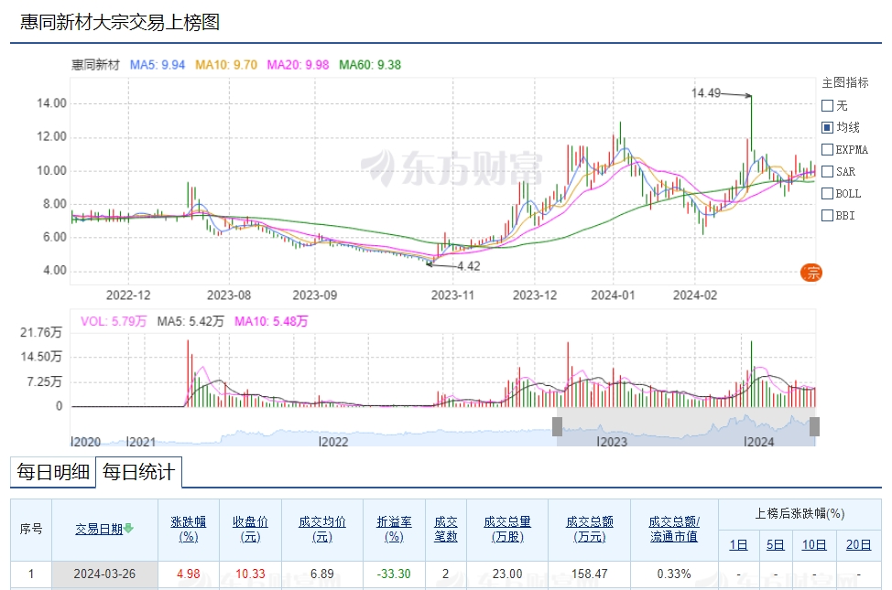The height and width of the screenshot is (590, 892).
Task: Sort by 涨跌幅(%) column header
Action: pyautogui.click(x=188, y=529)
